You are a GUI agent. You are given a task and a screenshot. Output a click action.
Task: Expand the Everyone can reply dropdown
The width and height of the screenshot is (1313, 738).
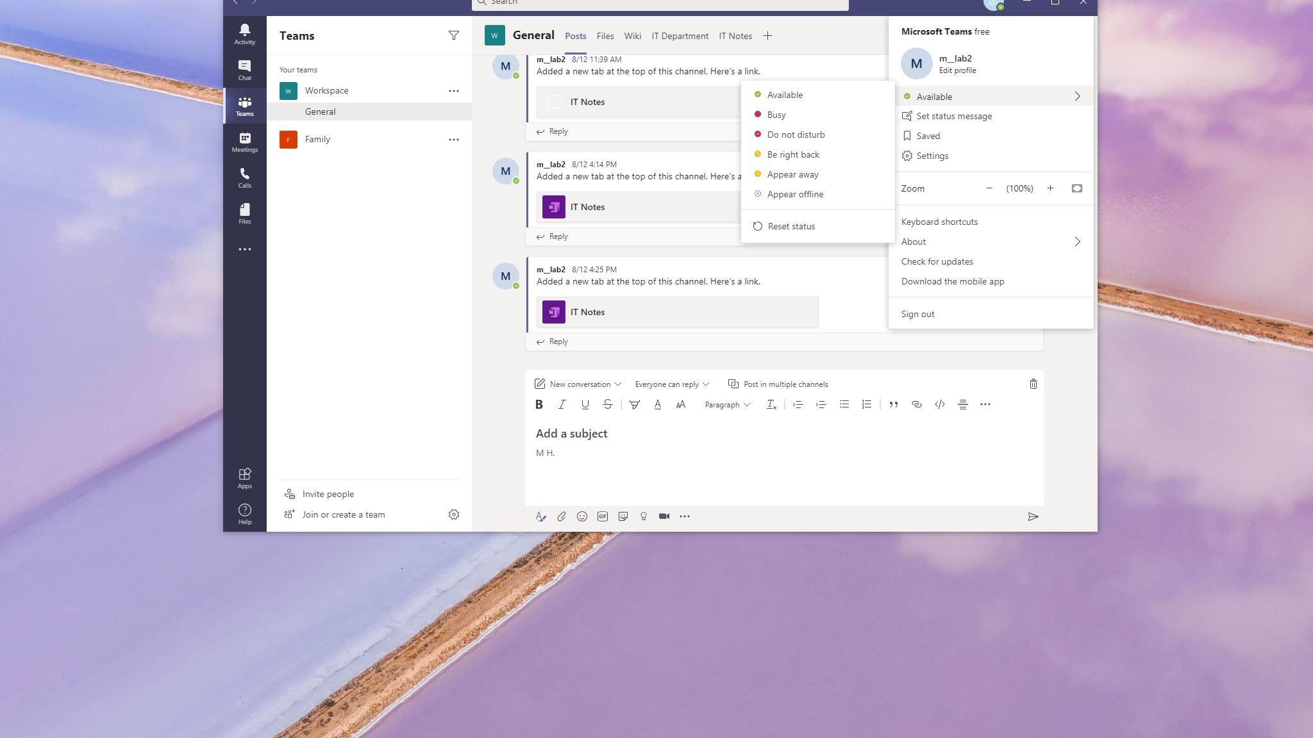671,384
